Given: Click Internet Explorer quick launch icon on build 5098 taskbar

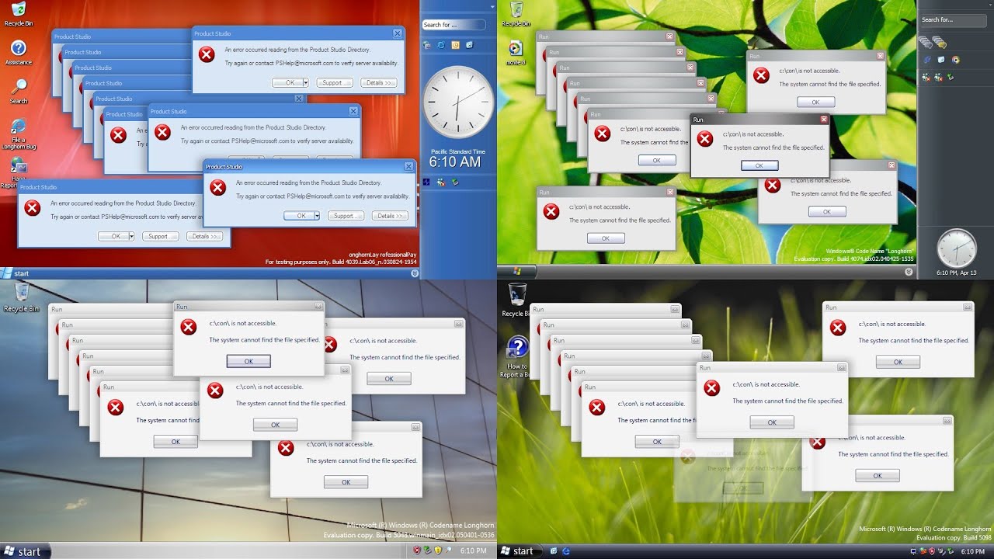Looking at the screenshot, I should tap(566, 551).
